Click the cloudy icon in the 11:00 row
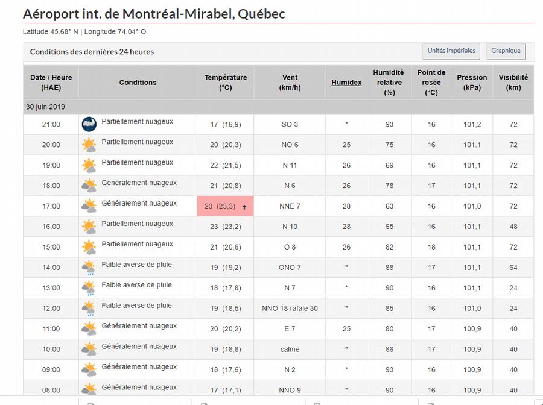543x405 pixels. [x=89, y=328]
